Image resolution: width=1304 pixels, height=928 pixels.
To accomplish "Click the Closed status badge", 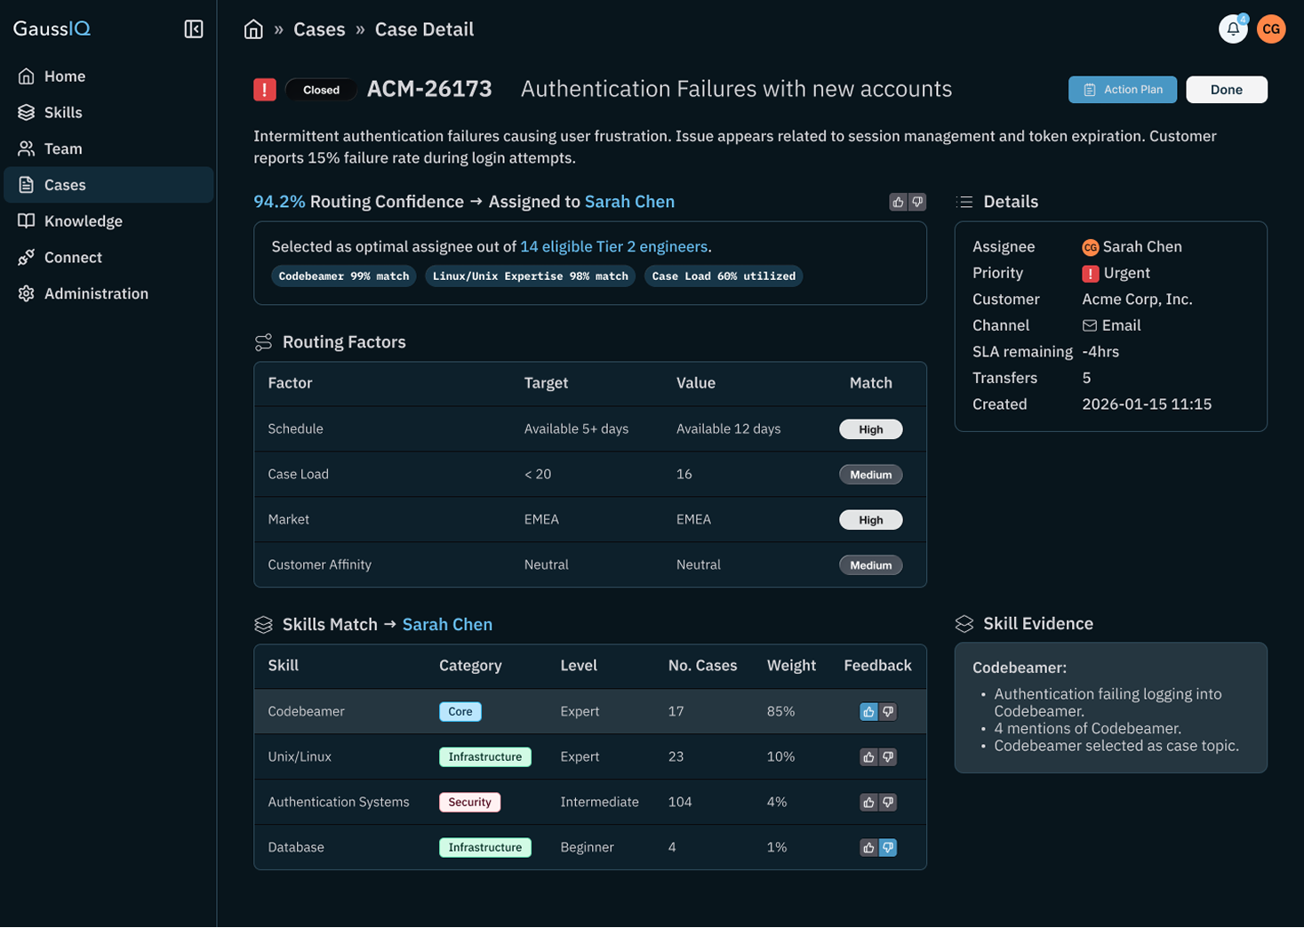I will [321, 90].
